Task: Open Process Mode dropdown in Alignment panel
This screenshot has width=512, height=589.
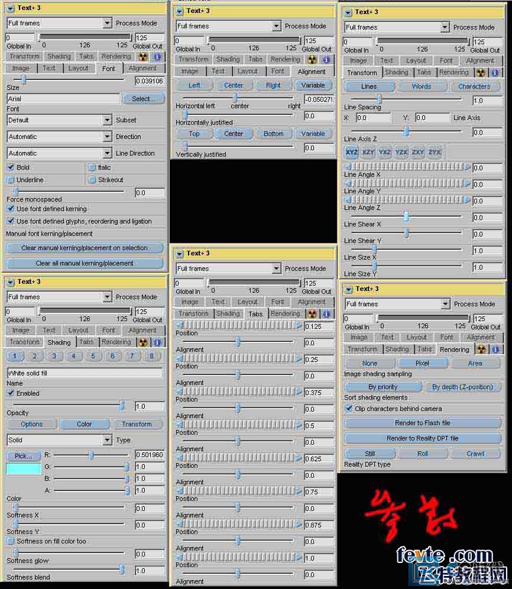Action: 276,26
